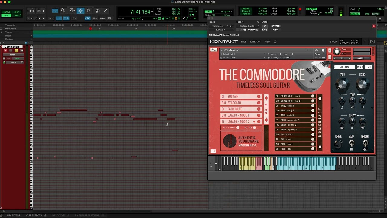Image resolution: width=387 pixels, height=218 pixels.
Task: Select the Pencil tool
Action: (106, 11)
